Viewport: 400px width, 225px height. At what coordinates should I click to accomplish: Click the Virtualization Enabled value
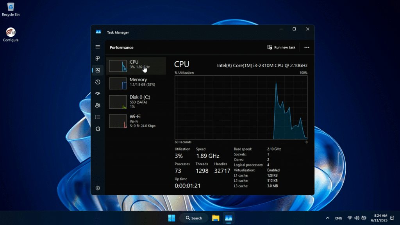273,170
